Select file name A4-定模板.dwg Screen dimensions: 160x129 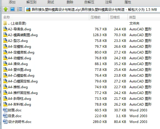(x=20, y=47)
